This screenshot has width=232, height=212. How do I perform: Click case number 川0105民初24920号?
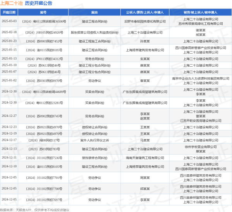tap(44, 32)
